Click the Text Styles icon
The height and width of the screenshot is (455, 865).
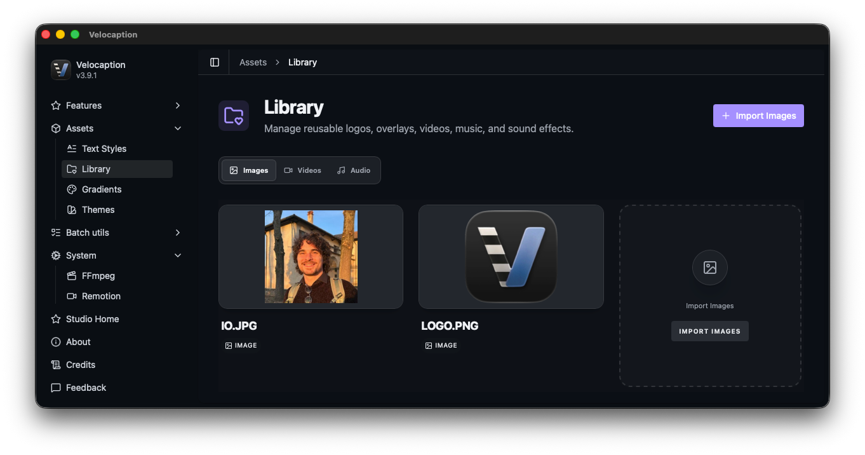click(72, 149)
